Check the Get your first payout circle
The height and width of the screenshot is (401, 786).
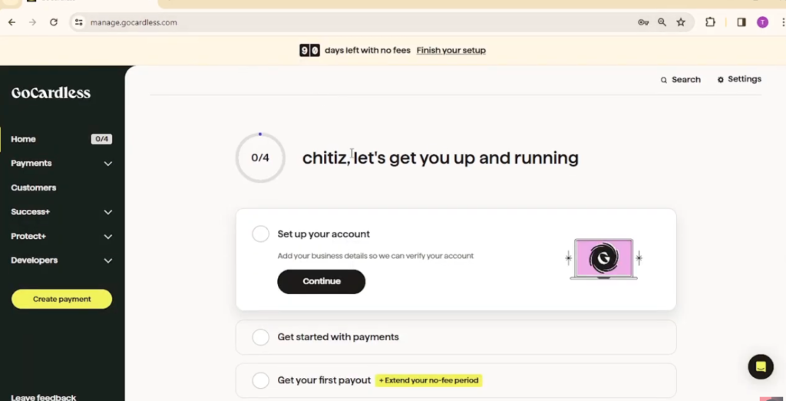point(261,380)
